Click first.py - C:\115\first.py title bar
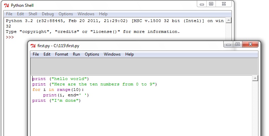The width and height of the screenshot is (269, 136). point(58,46)
